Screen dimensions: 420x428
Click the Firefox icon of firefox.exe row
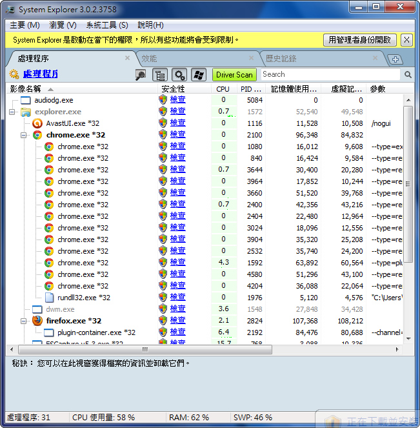37,321
